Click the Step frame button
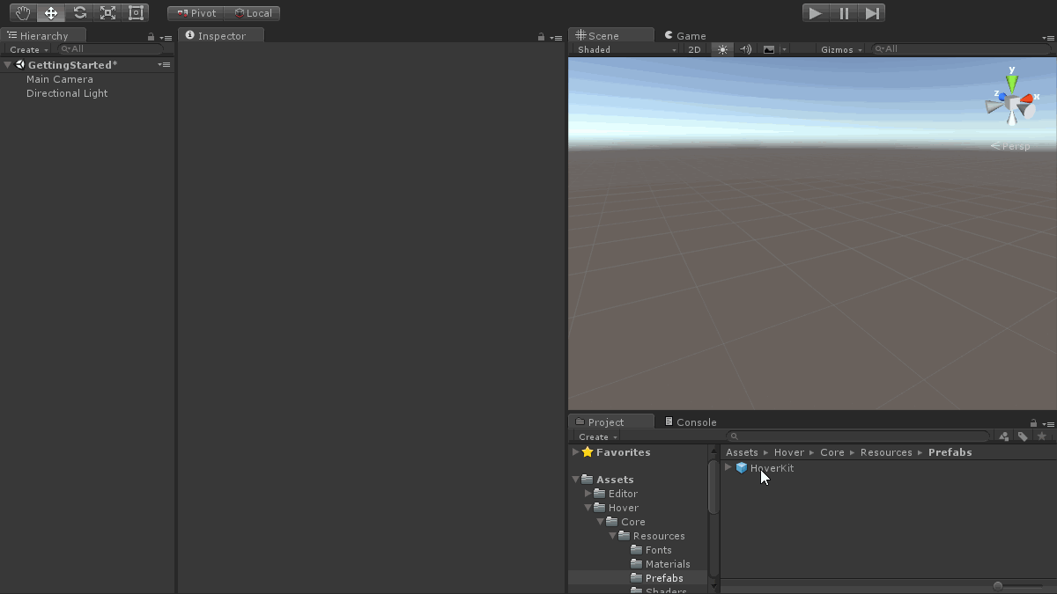This screenshot has width=1057, height=594. pos(872,13)
